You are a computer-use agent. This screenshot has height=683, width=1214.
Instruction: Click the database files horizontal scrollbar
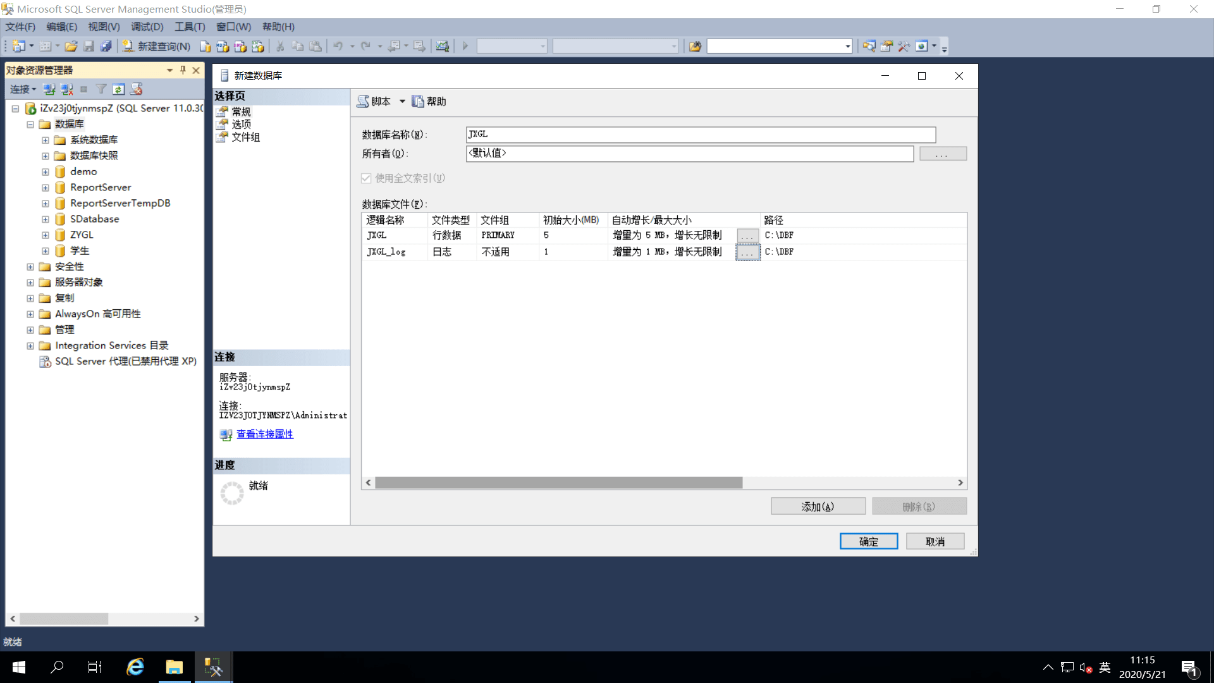point(558,483)
